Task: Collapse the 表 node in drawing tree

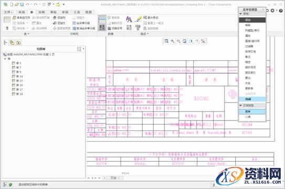Action: click(x=5, y=59)
